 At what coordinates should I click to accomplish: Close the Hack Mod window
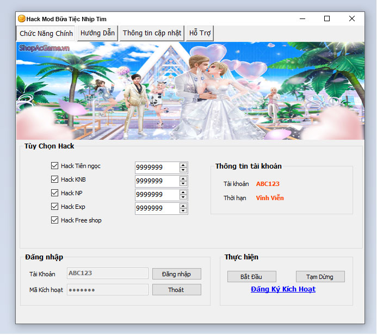352,18
